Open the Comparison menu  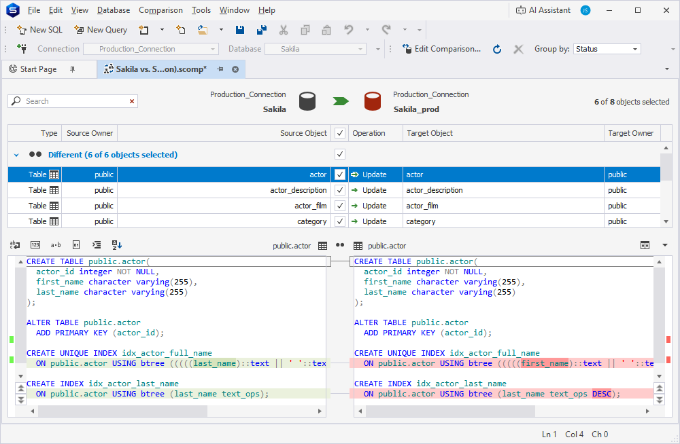(x=160, y=10)
